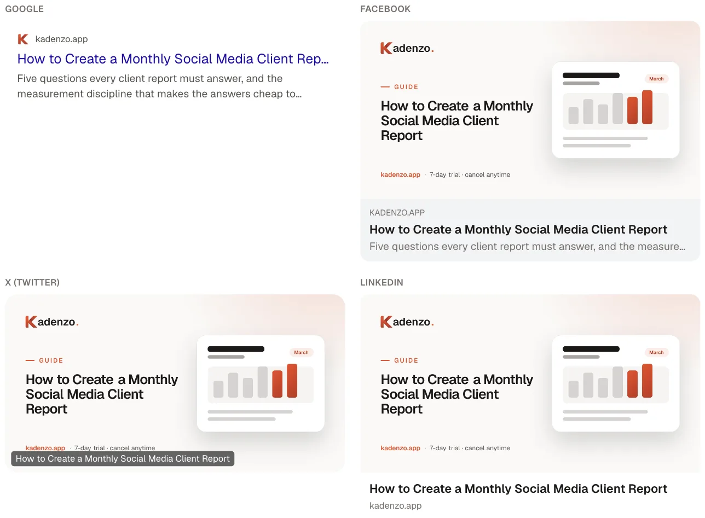The image size is (705, 518).
Task: Click the Kadenzo favicon in the Google result
Action: click(23, 39)
